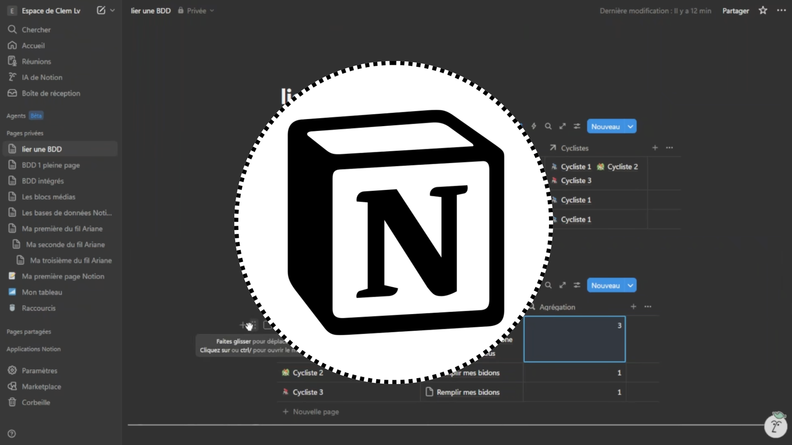Click the lightning automations icon above the table

coord(534,126)
